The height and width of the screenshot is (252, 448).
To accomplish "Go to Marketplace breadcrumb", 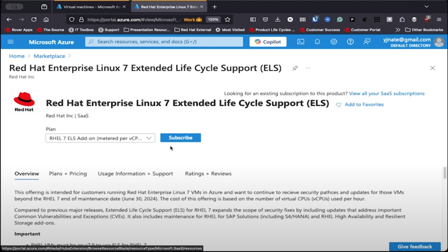I will (x=49, y=56).
